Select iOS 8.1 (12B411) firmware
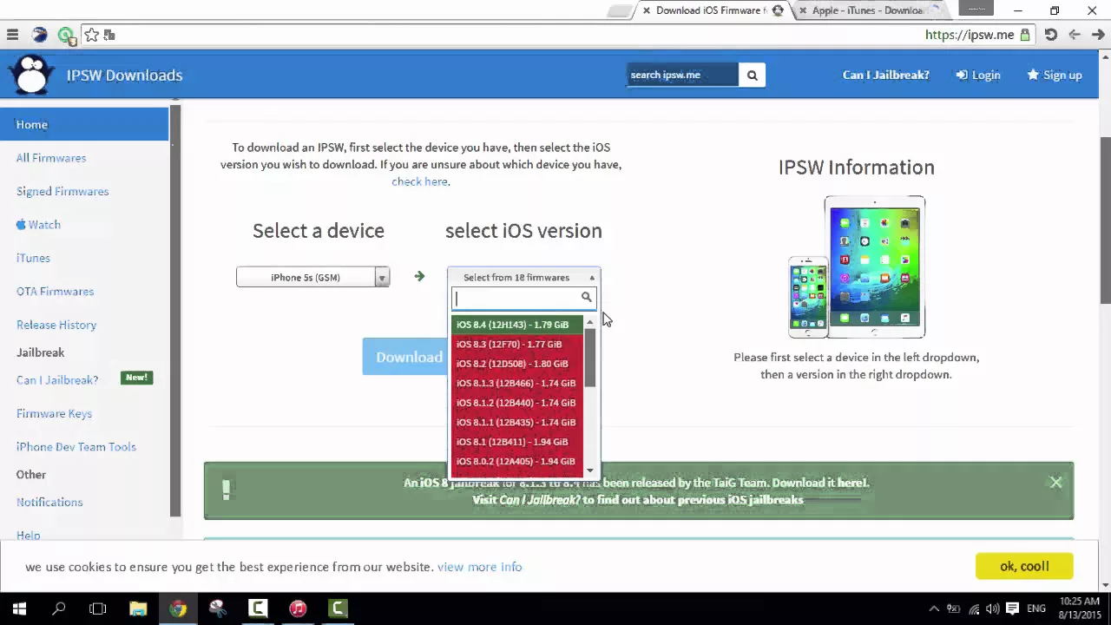 point(516,442)
